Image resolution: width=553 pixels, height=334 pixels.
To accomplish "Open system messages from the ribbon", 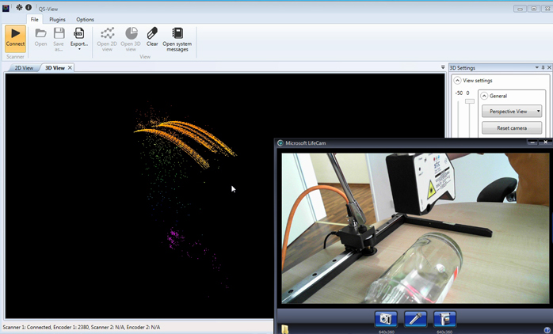I will 177,38.
